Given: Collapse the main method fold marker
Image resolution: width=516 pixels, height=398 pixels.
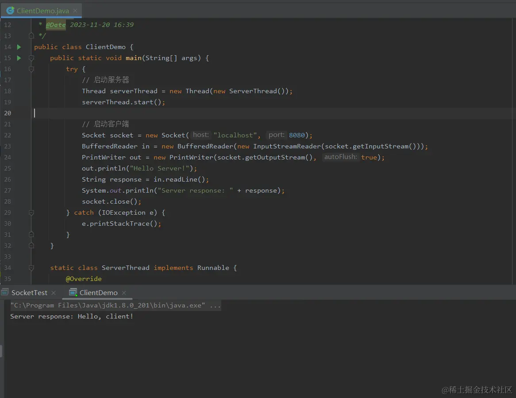Looking at the screenshot, I should 31,58.
